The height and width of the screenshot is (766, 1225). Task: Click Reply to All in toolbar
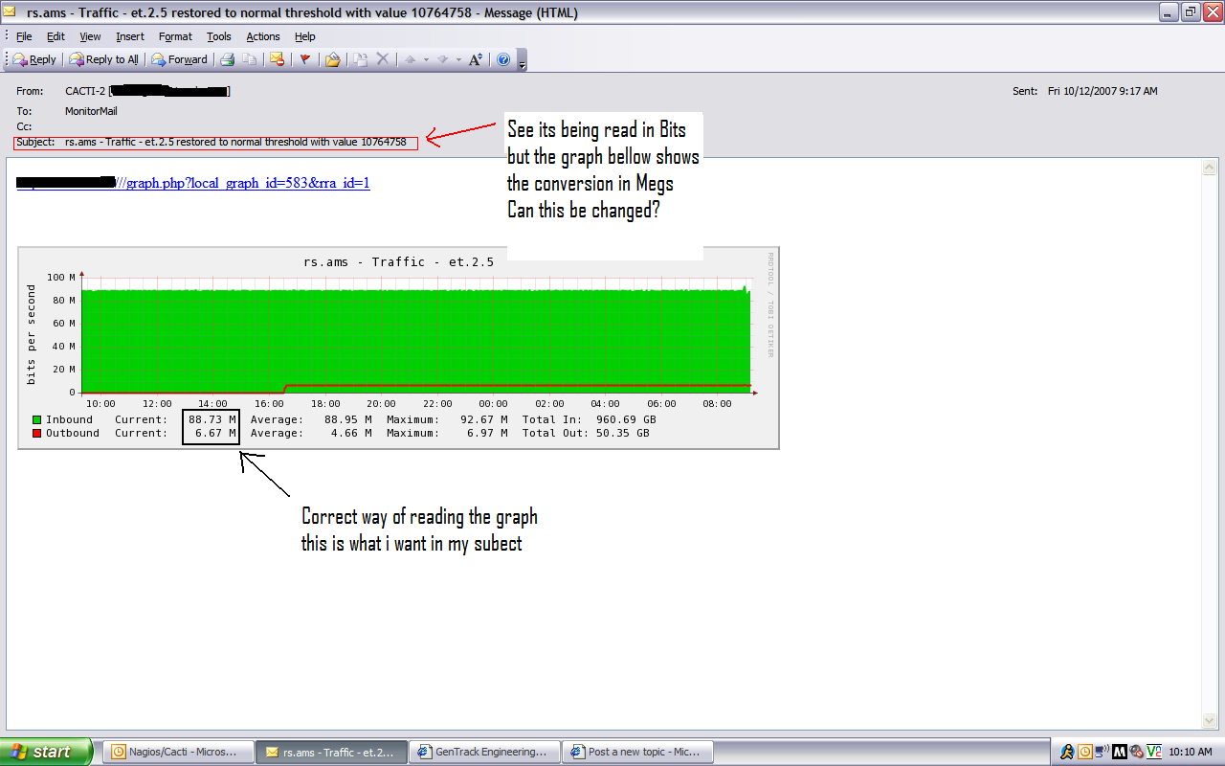103,59
